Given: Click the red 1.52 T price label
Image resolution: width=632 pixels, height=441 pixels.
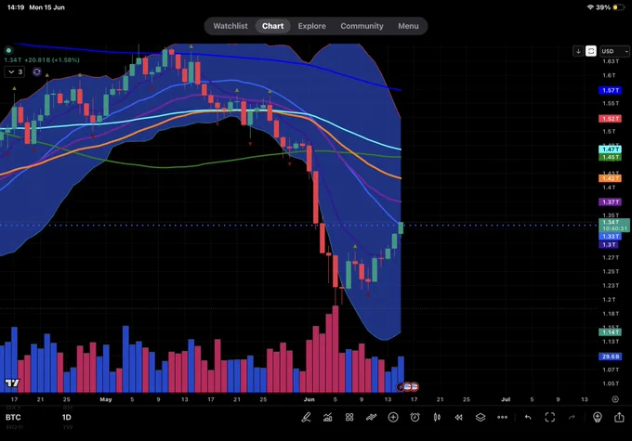Looking at the screenshot, I should [x=611, y=119].
